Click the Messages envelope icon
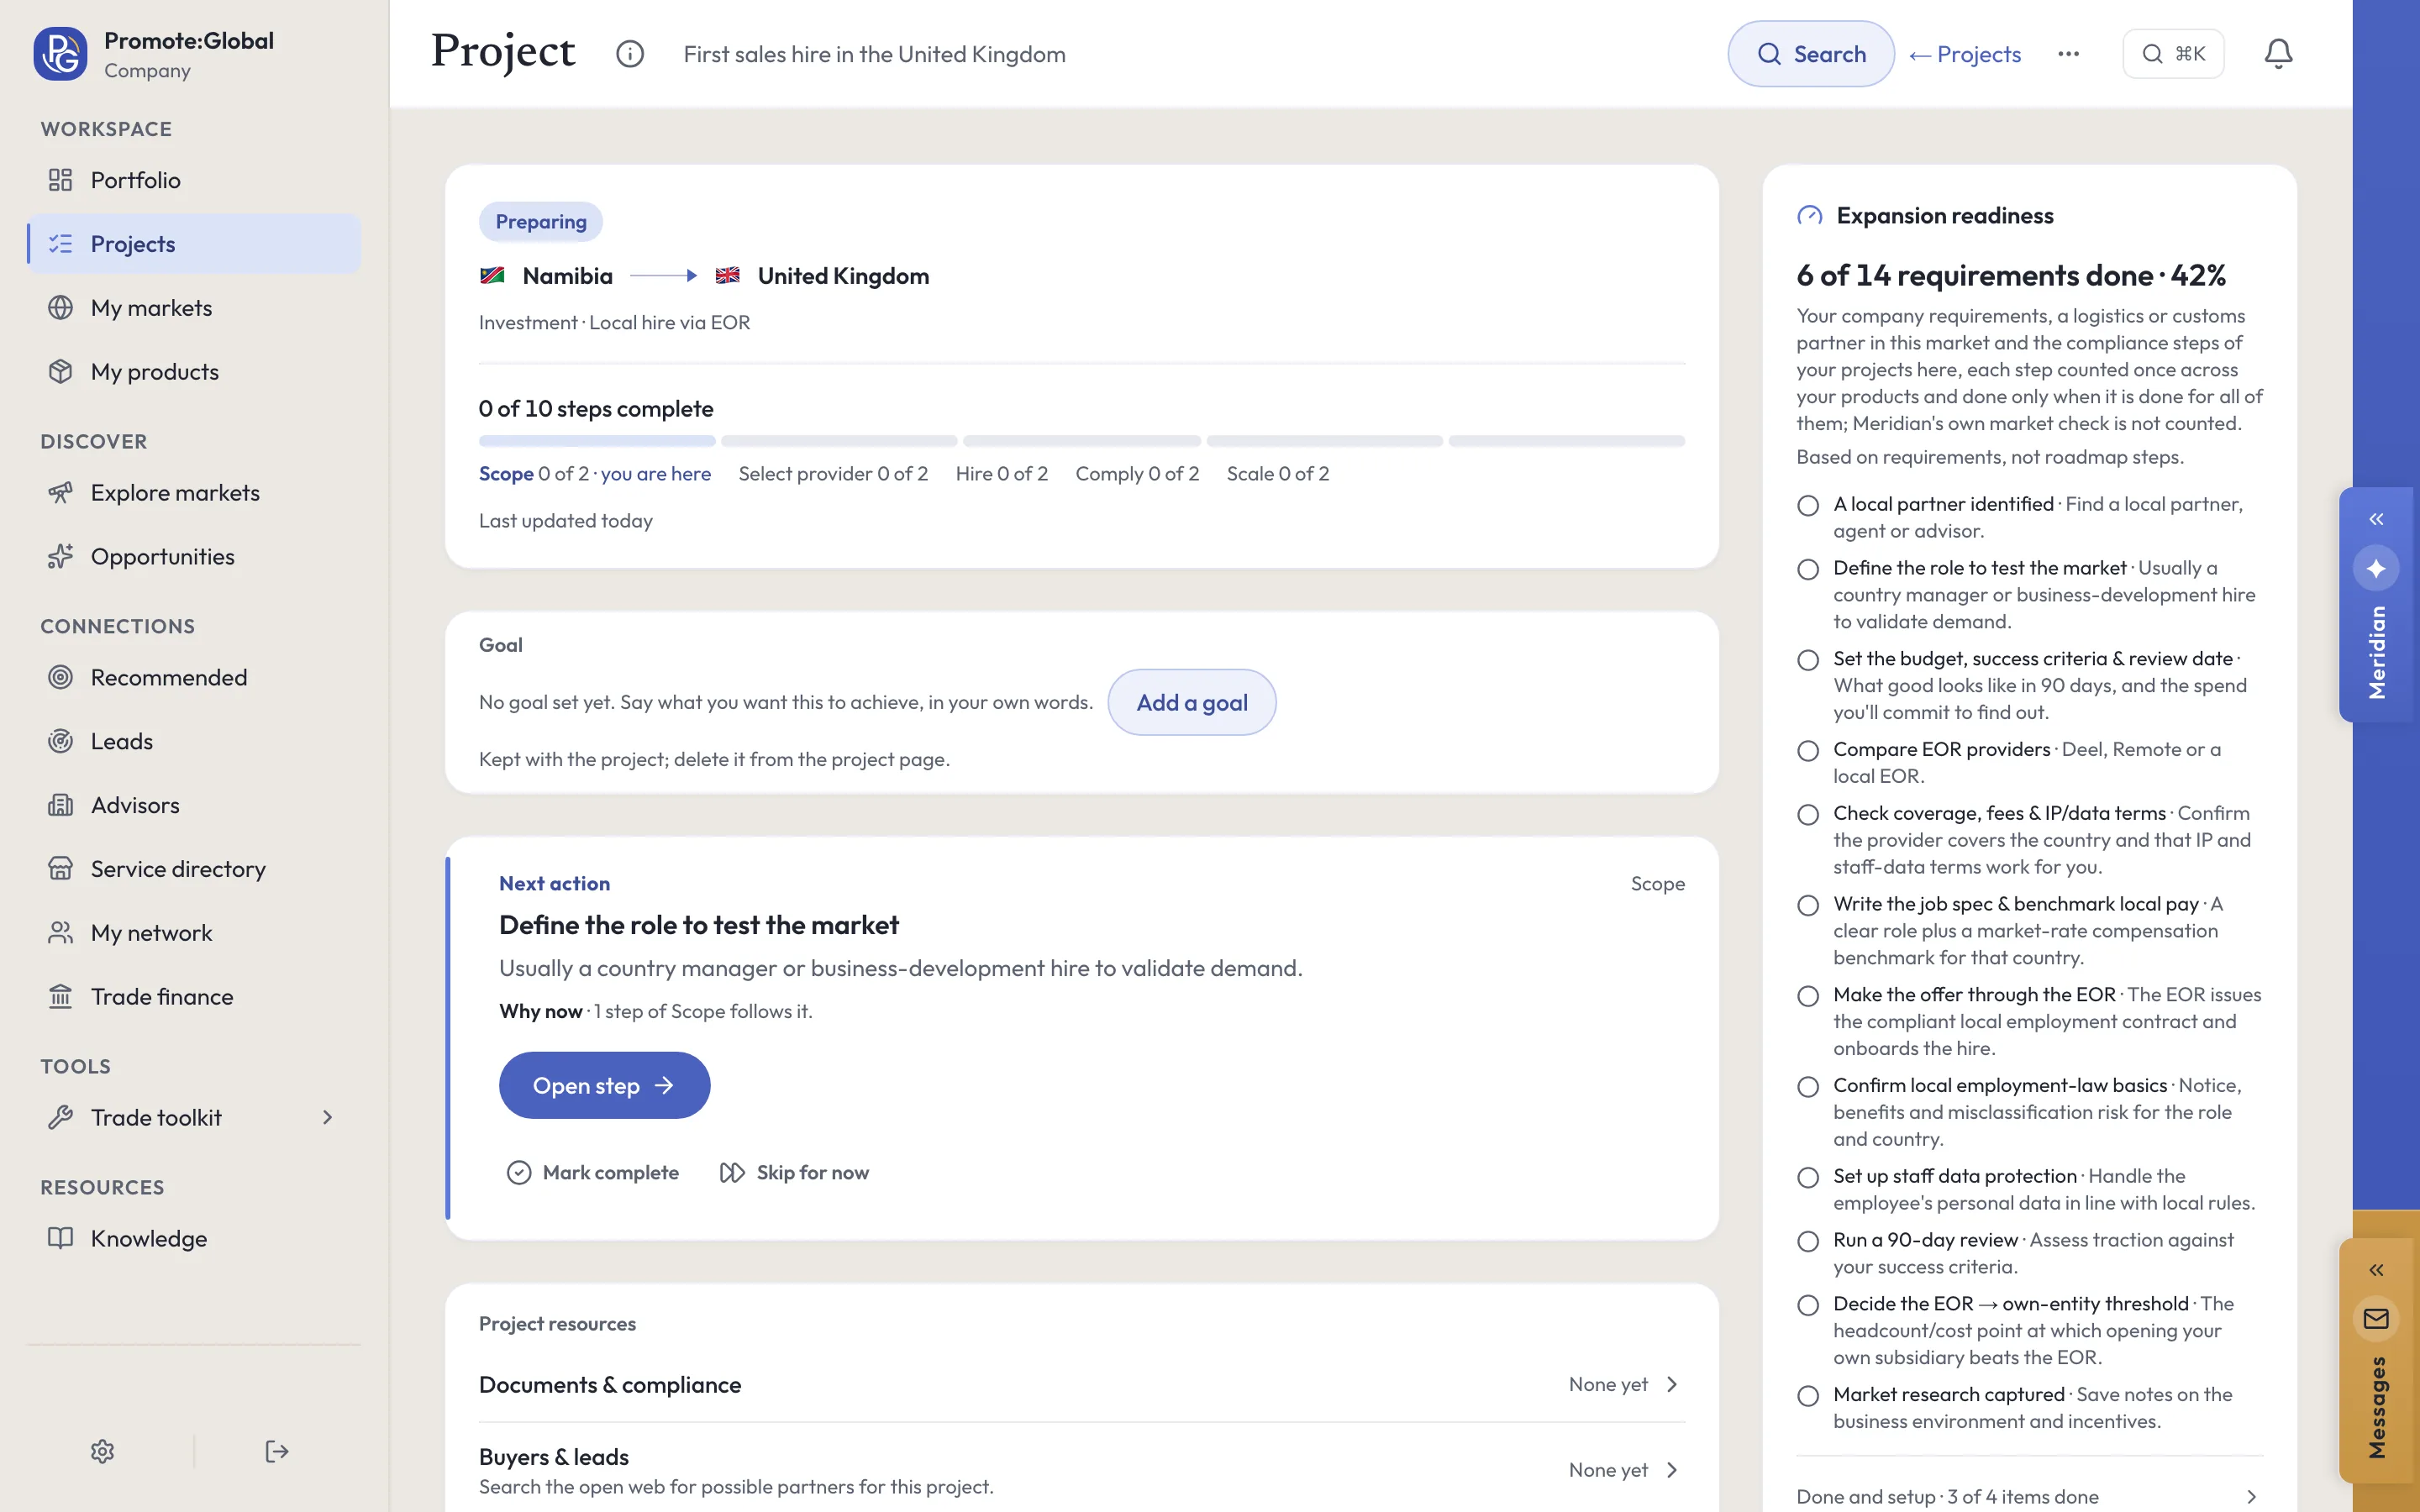 pos(2376,1319)
